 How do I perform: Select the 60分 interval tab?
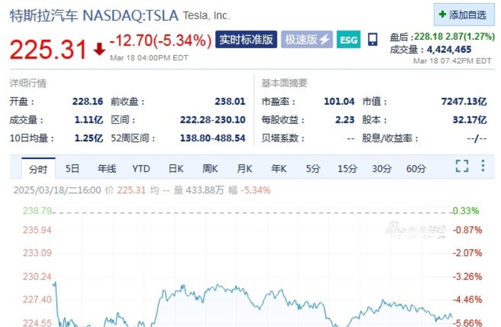[416, 168]
